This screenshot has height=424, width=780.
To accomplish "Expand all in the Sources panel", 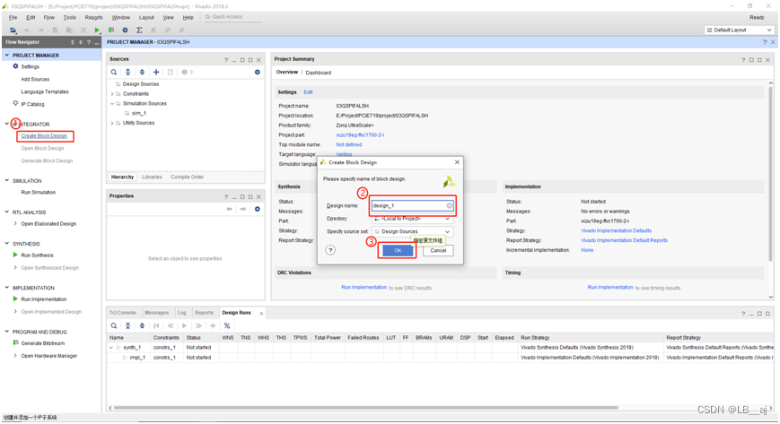I will (x=142, y=72).
